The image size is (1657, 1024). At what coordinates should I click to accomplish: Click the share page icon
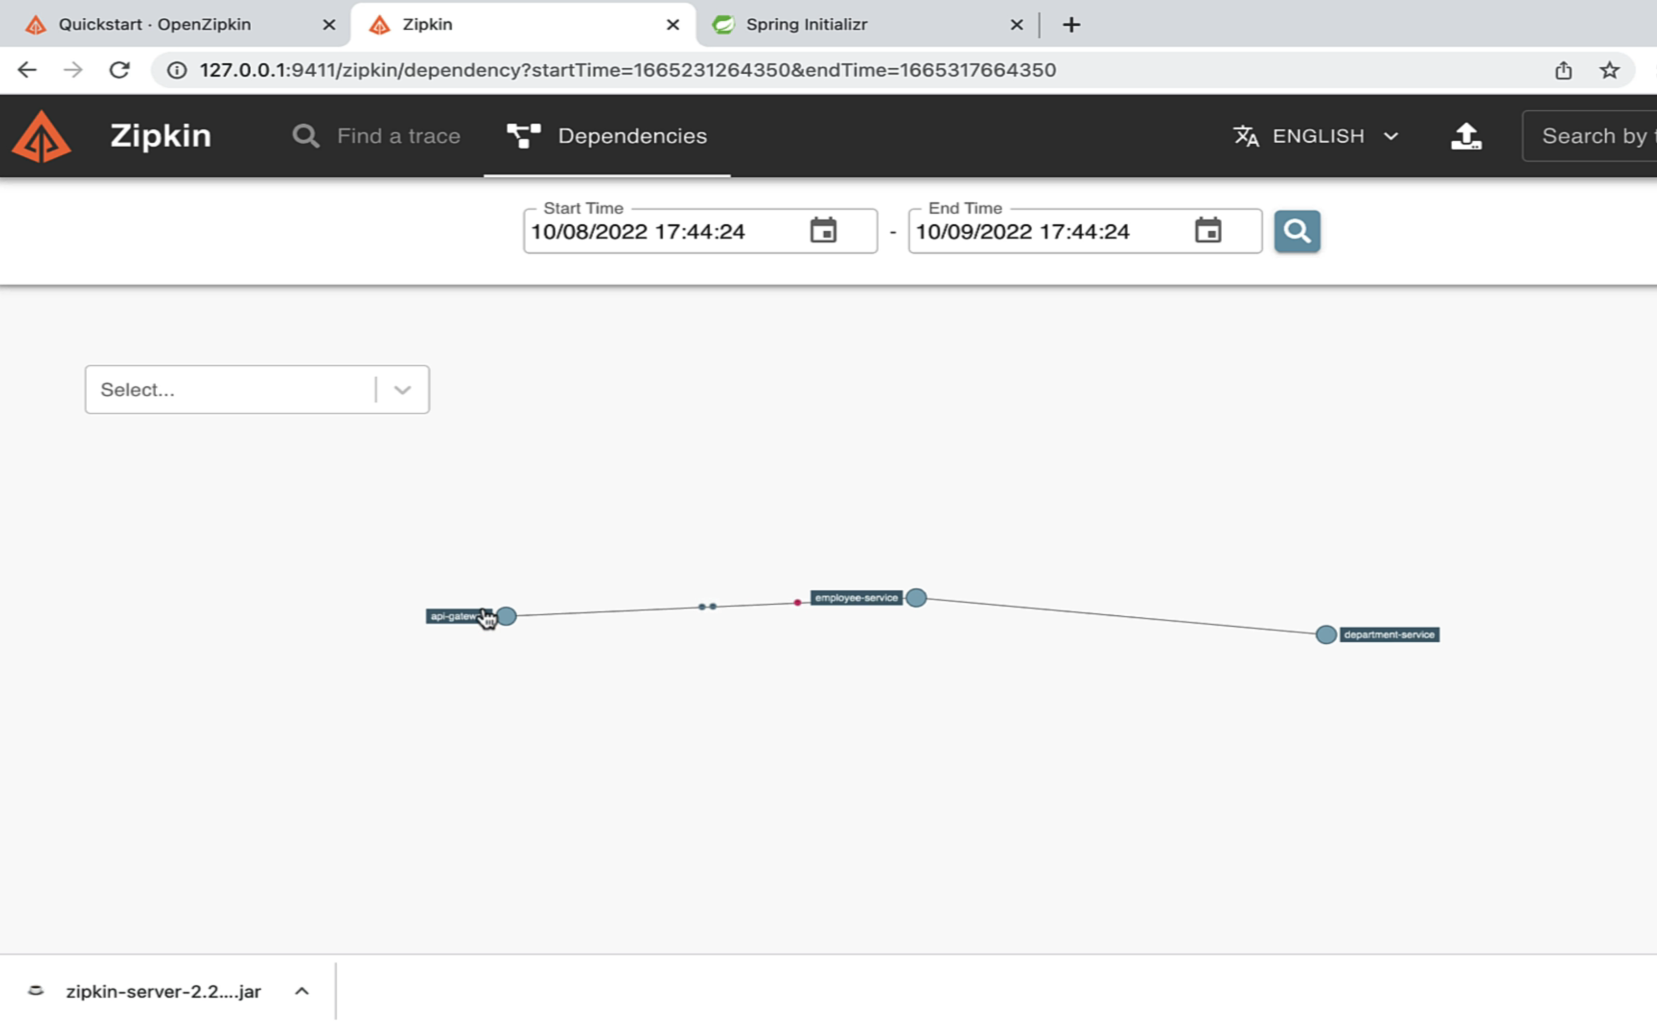pos(1563,70)
